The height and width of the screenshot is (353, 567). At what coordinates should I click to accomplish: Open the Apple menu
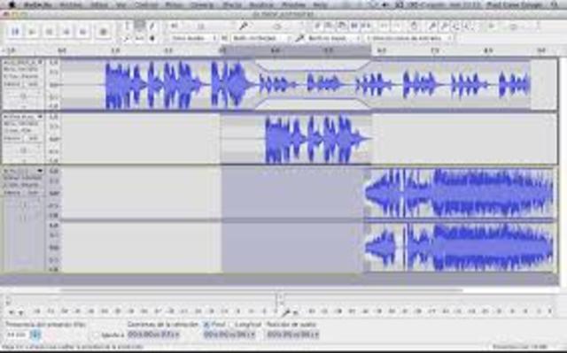12,5
